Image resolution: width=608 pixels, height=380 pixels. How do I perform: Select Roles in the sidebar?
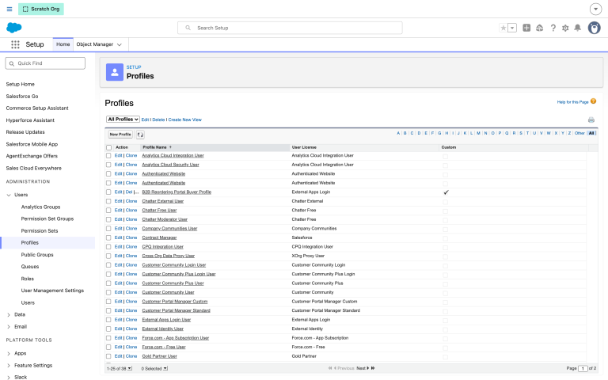tap(28, 279)
